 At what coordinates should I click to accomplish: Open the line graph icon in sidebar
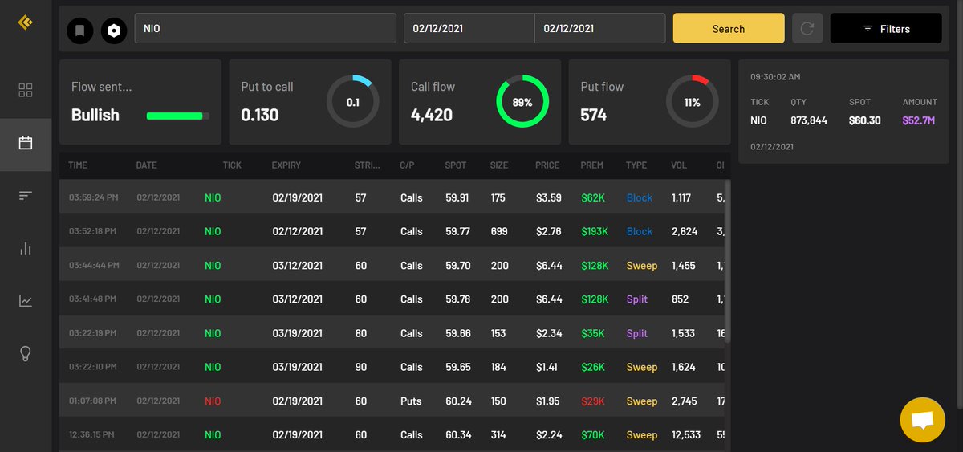click(x=26, y=301)
